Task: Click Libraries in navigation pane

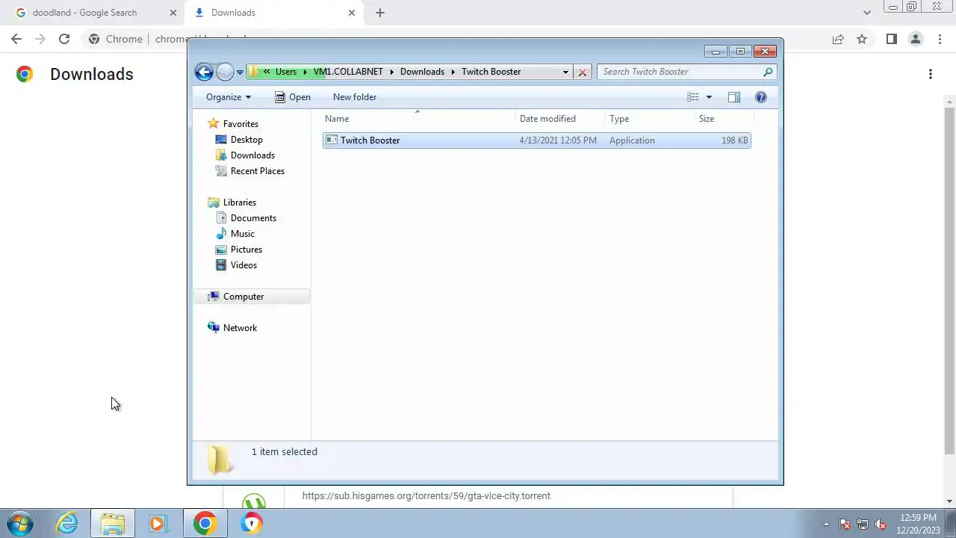Action: pyautogui.click(x=239, y=202)
